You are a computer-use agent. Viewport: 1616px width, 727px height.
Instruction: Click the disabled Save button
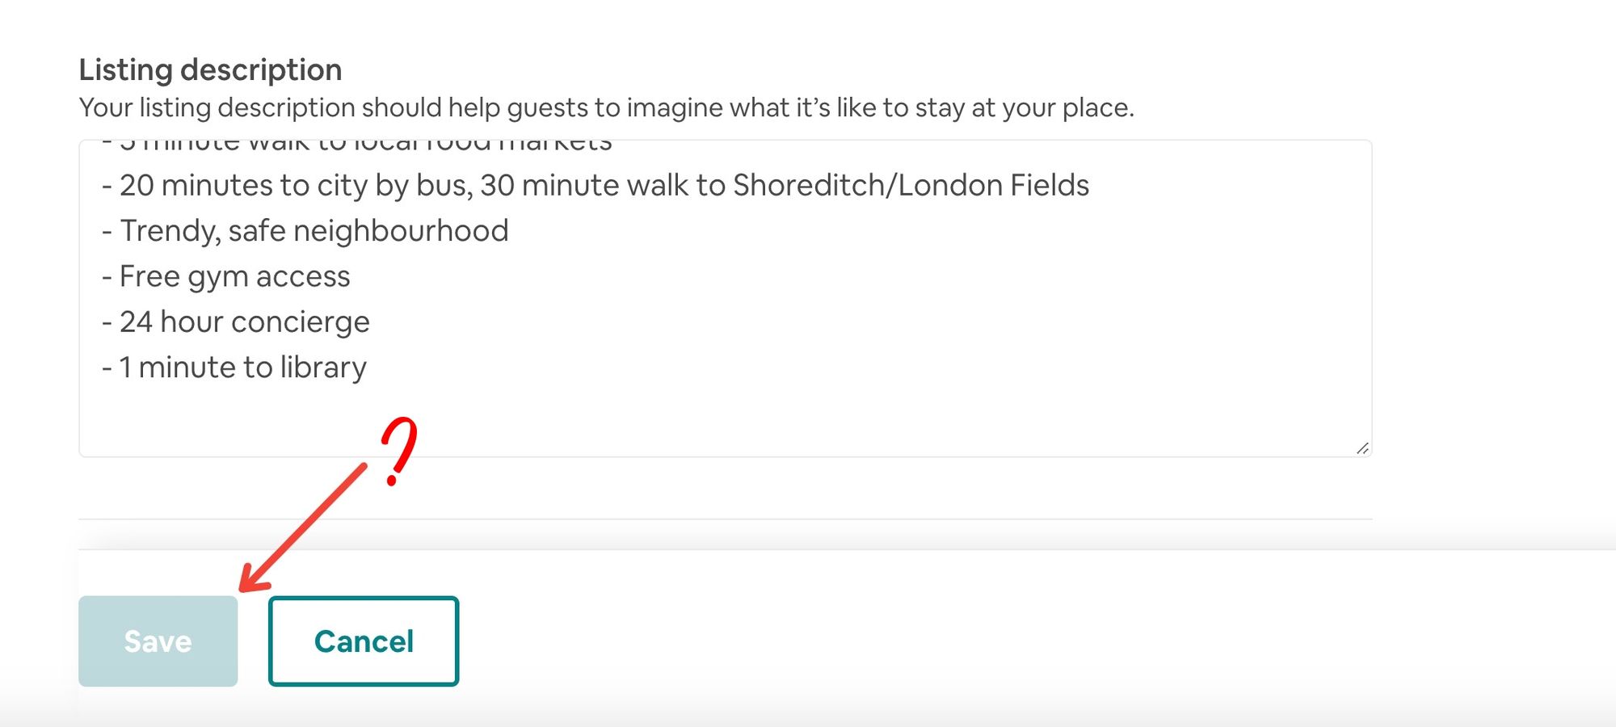click(158, 641)
